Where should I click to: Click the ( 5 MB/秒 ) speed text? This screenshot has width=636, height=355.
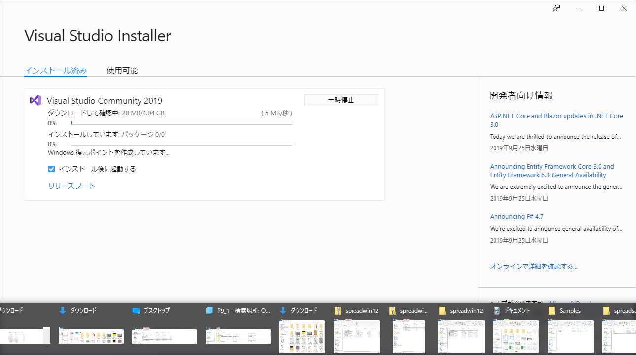tap(277, 113)
